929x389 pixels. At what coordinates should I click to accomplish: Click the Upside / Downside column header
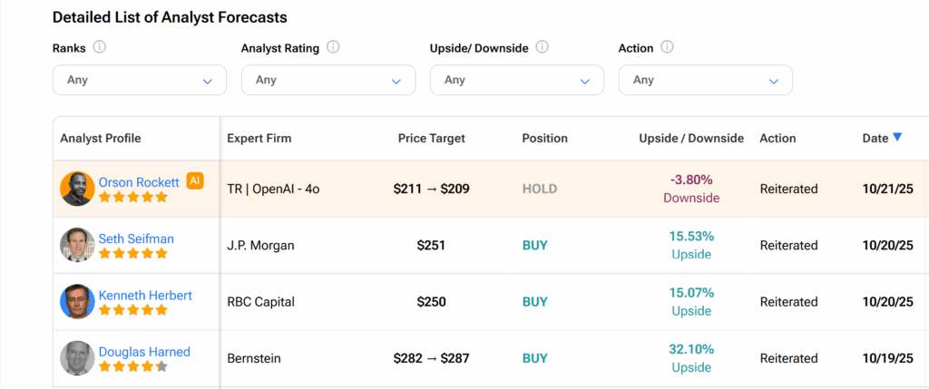point(691,139)
